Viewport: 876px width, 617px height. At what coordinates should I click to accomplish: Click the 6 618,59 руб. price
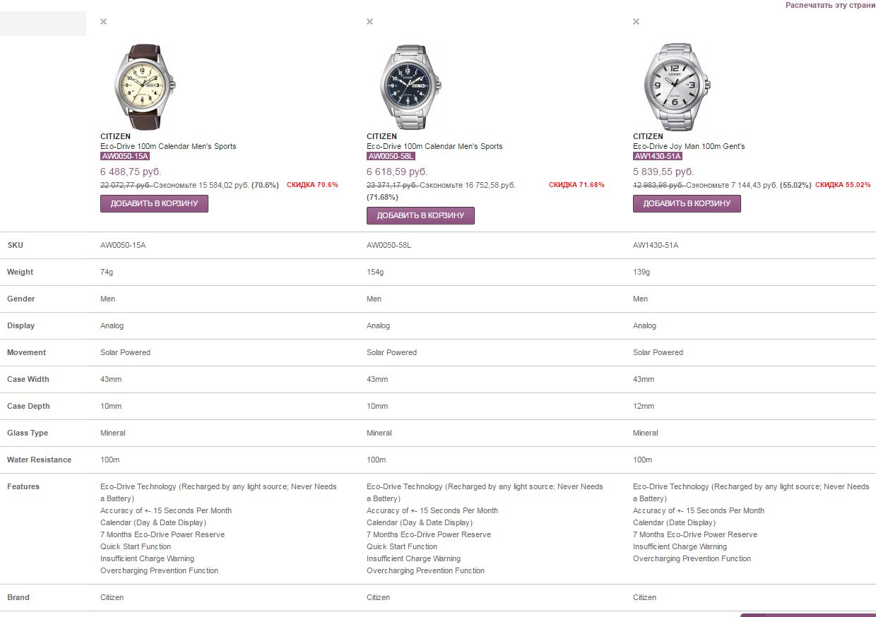[x=397, y=172]
